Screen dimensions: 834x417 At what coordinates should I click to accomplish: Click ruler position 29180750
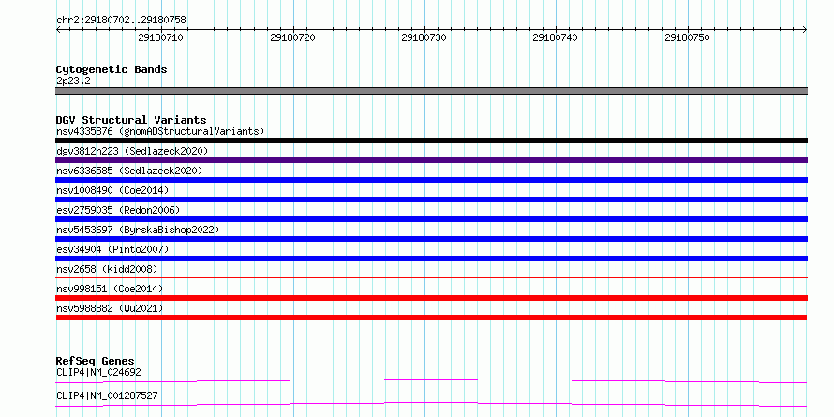click(x=687, y=37)
